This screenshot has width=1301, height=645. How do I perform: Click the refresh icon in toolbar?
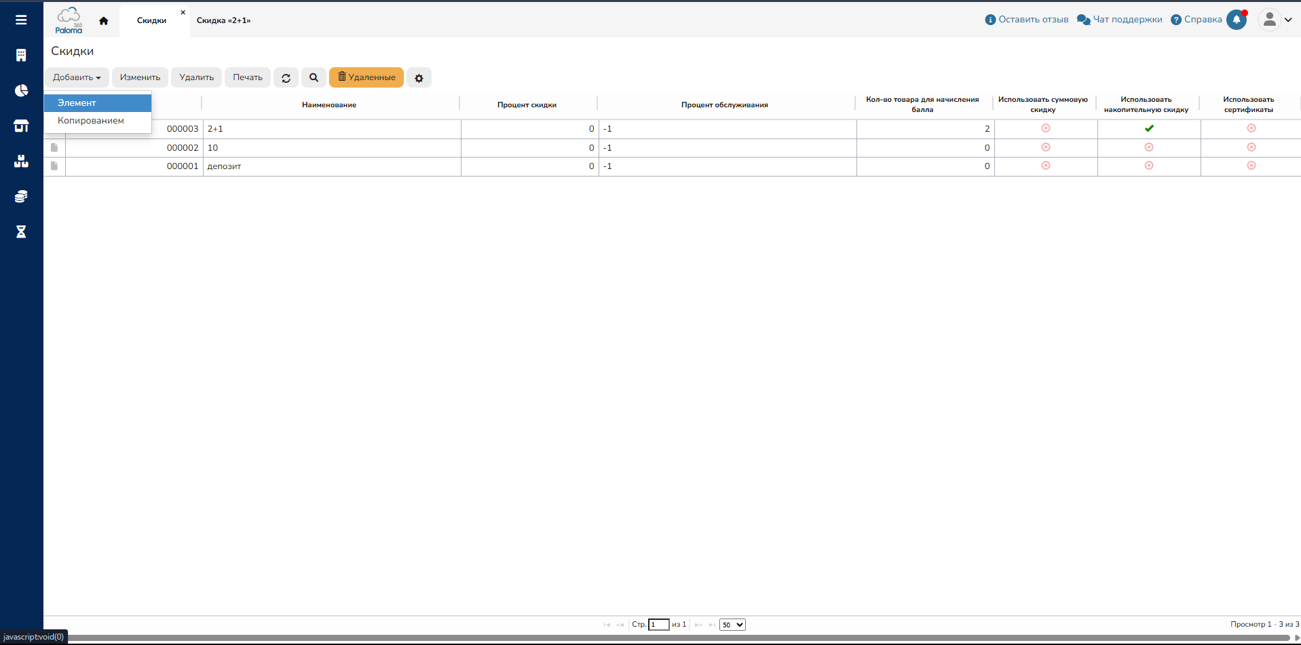tap(286, 78)
